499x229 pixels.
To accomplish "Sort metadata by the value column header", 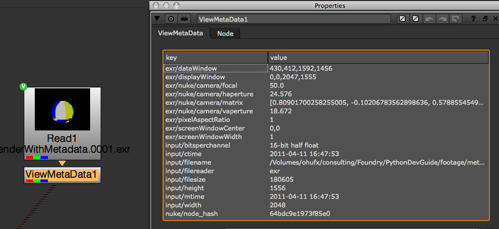I will (x=378, y=58).
